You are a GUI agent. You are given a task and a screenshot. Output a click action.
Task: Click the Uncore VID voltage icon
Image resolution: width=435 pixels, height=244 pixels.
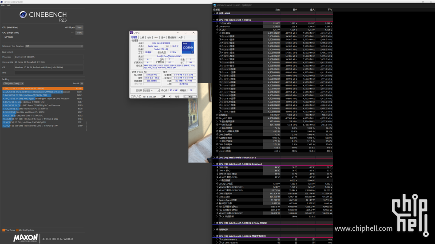coord(217,27)
